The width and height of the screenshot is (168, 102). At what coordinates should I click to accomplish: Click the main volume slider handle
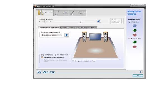[81, 21]
